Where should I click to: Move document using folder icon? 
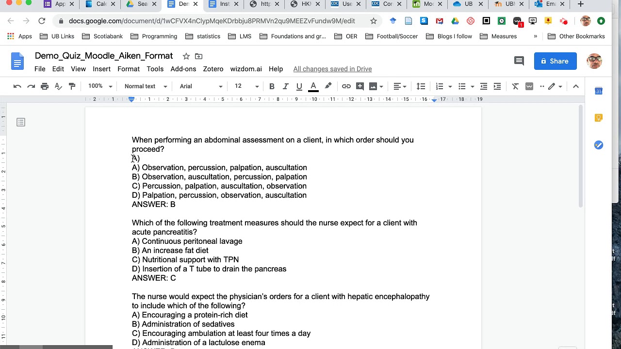[198, 56]
